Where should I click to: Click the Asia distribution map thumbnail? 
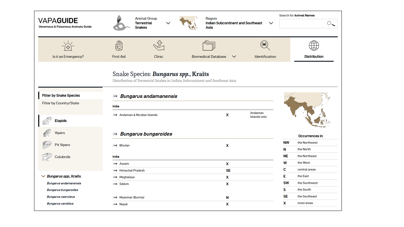click(307, 110)
